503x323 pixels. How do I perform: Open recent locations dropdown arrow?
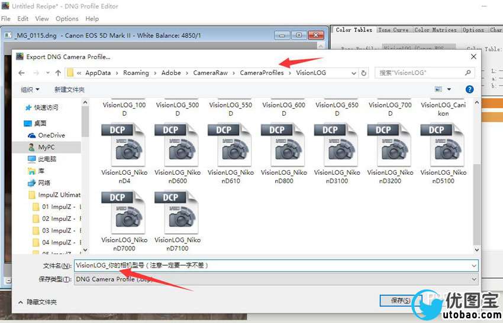[x=48, y=73]
